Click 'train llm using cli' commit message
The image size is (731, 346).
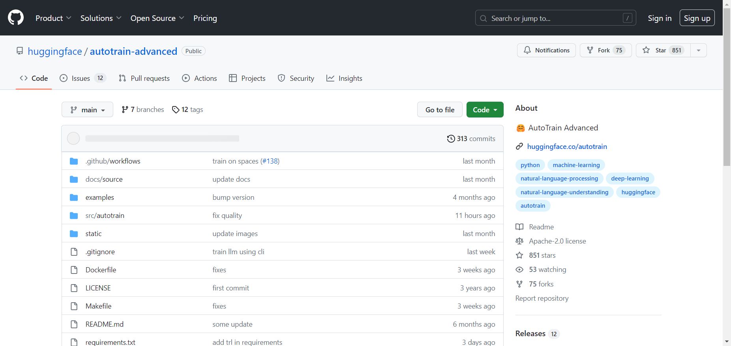[x=238, y=251]
